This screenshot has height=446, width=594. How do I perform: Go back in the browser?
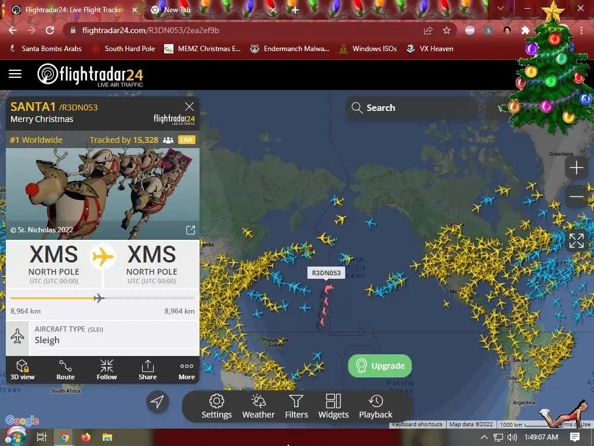13,30
